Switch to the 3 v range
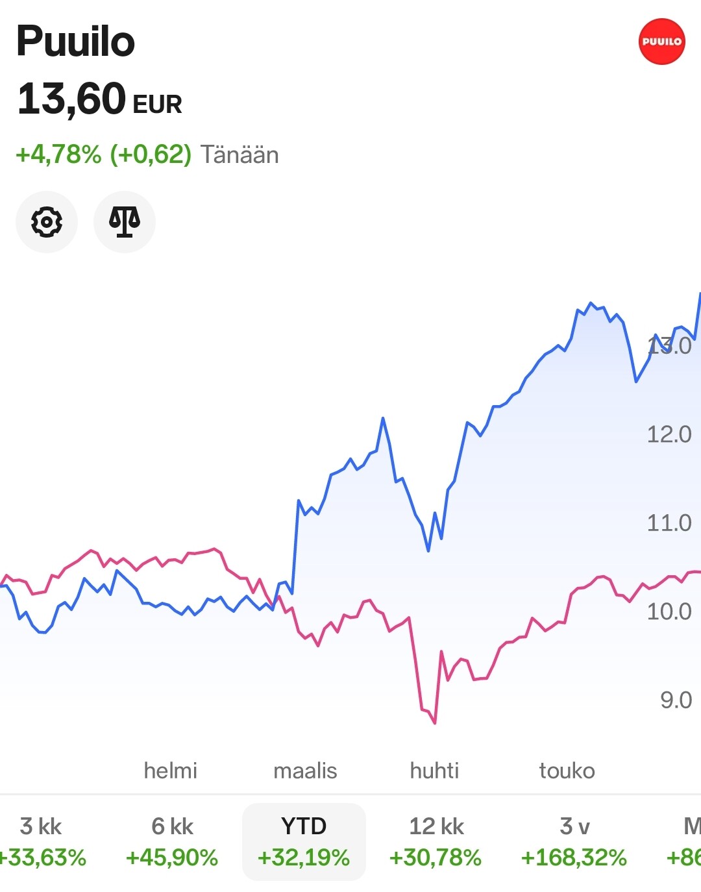Viewport: 701px width, 892px height. [574, 841]
